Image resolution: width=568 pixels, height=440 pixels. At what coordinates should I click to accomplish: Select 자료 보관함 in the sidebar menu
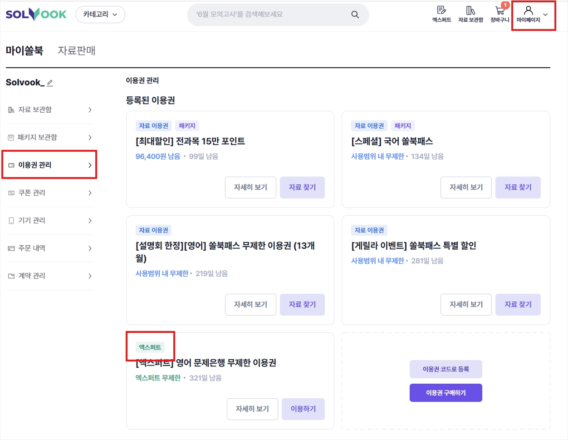tap(49, 110)
